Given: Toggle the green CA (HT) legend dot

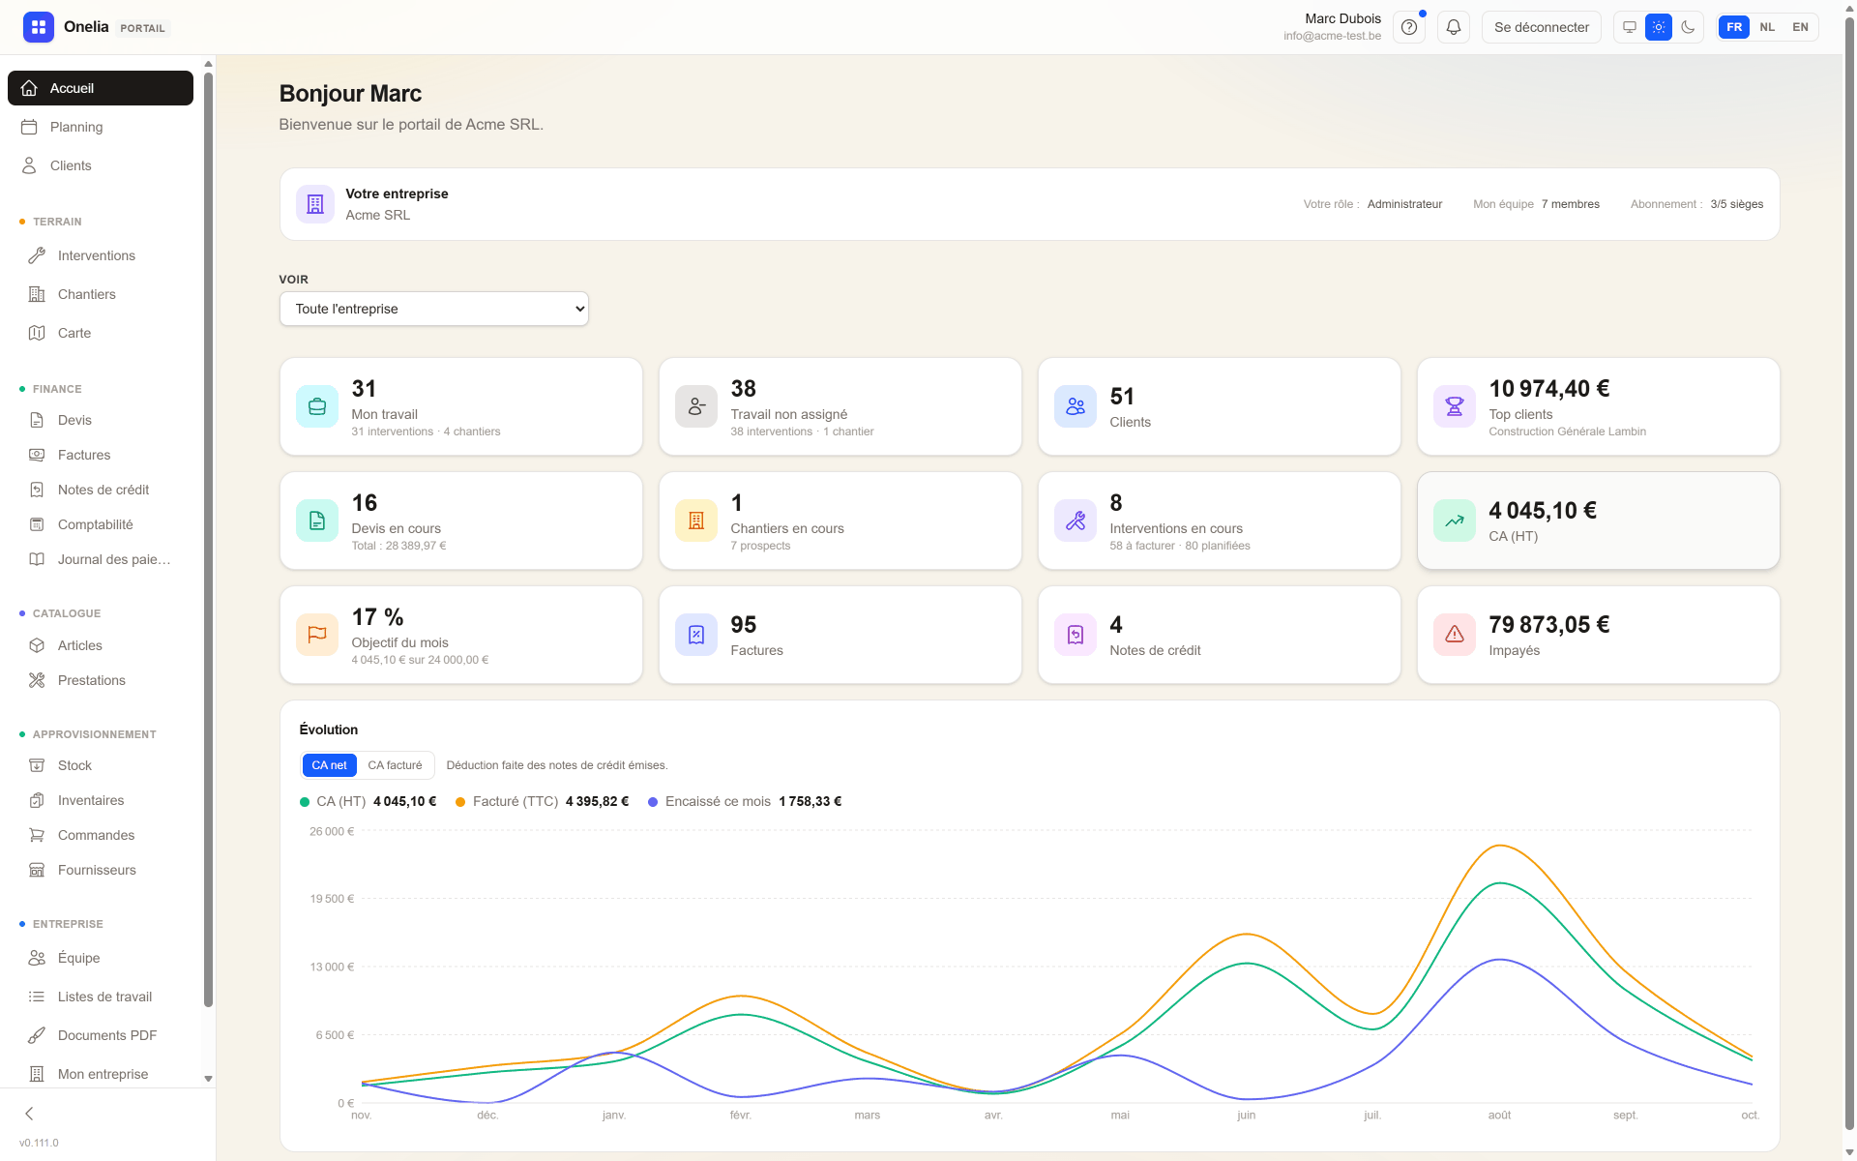Looking at the screenshot, I should (x=305, y=802).
